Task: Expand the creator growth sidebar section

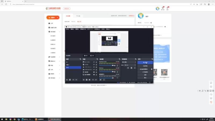Action: [x=60, y=78]
